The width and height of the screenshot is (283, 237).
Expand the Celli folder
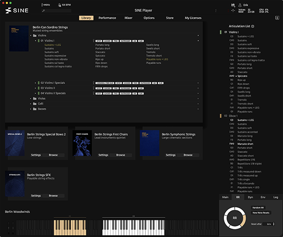(x=31, y=104)
